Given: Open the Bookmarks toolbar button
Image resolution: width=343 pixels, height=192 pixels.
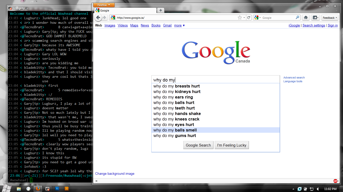Looking at the screenshot, I should tap(315, 18).
